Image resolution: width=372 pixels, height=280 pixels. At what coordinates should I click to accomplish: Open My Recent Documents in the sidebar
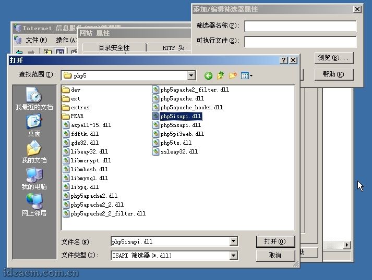click(x=34, y=99)
